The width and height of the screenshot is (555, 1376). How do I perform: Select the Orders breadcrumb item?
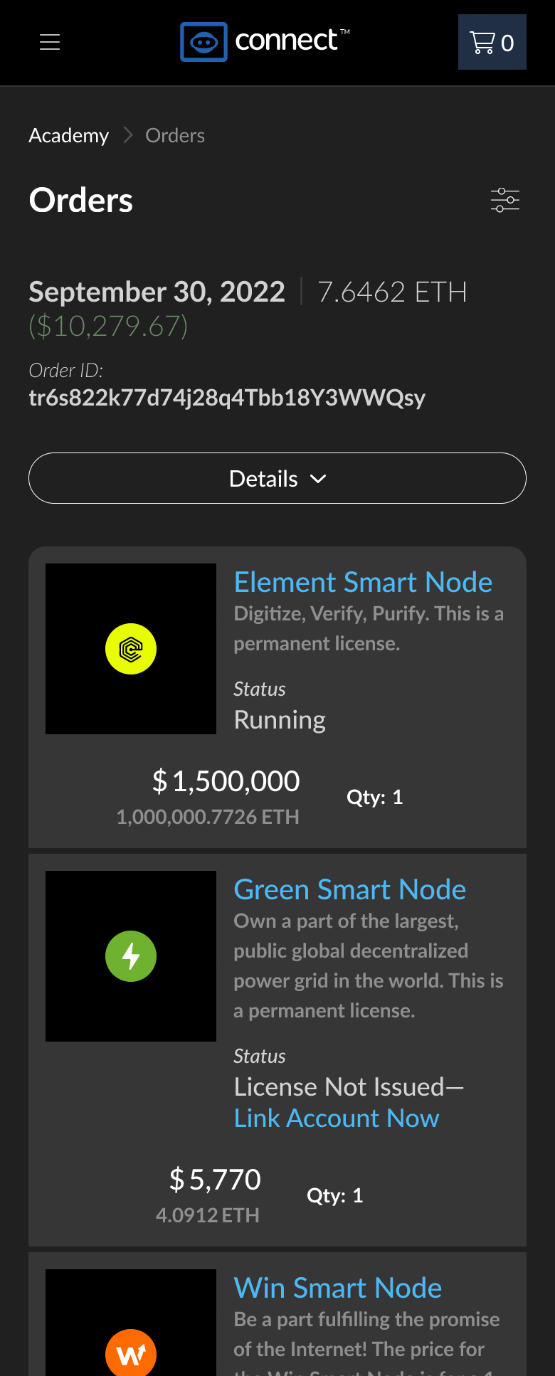coord(175,135)
